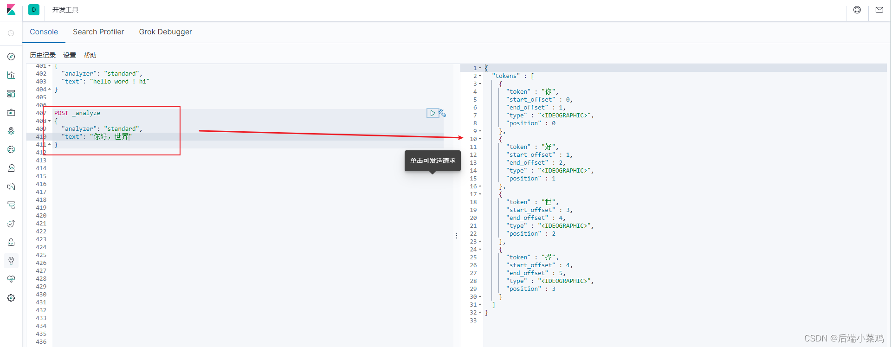Open Dashboard icon in sidebar
The width and height of the screenshot is (891, 347).
click(x=11, y=94)
